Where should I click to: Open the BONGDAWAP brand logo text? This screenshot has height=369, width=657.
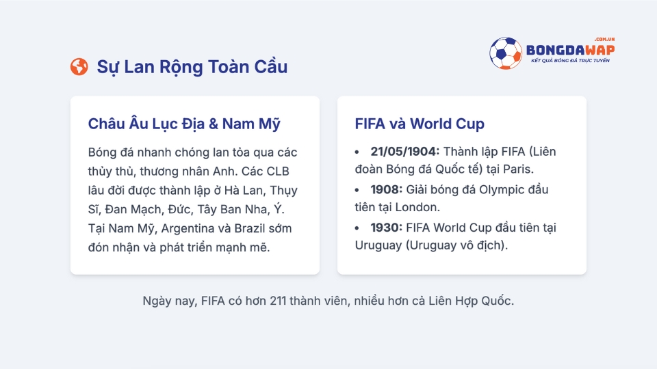(x=570, y=50)
